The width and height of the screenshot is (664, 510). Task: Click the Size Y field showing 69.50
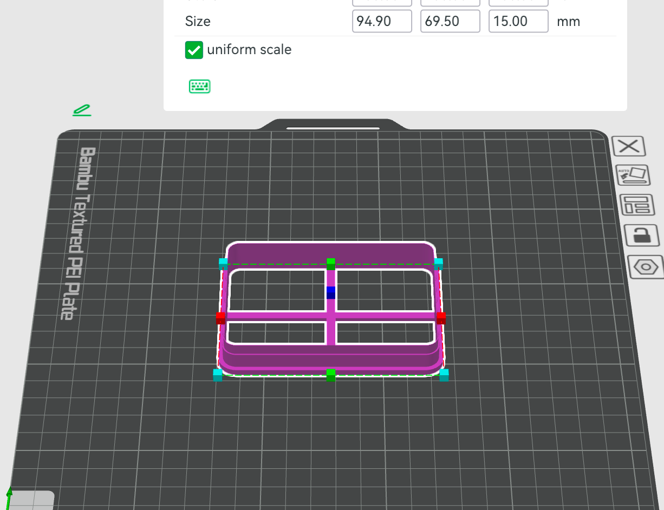click(450, 22)
